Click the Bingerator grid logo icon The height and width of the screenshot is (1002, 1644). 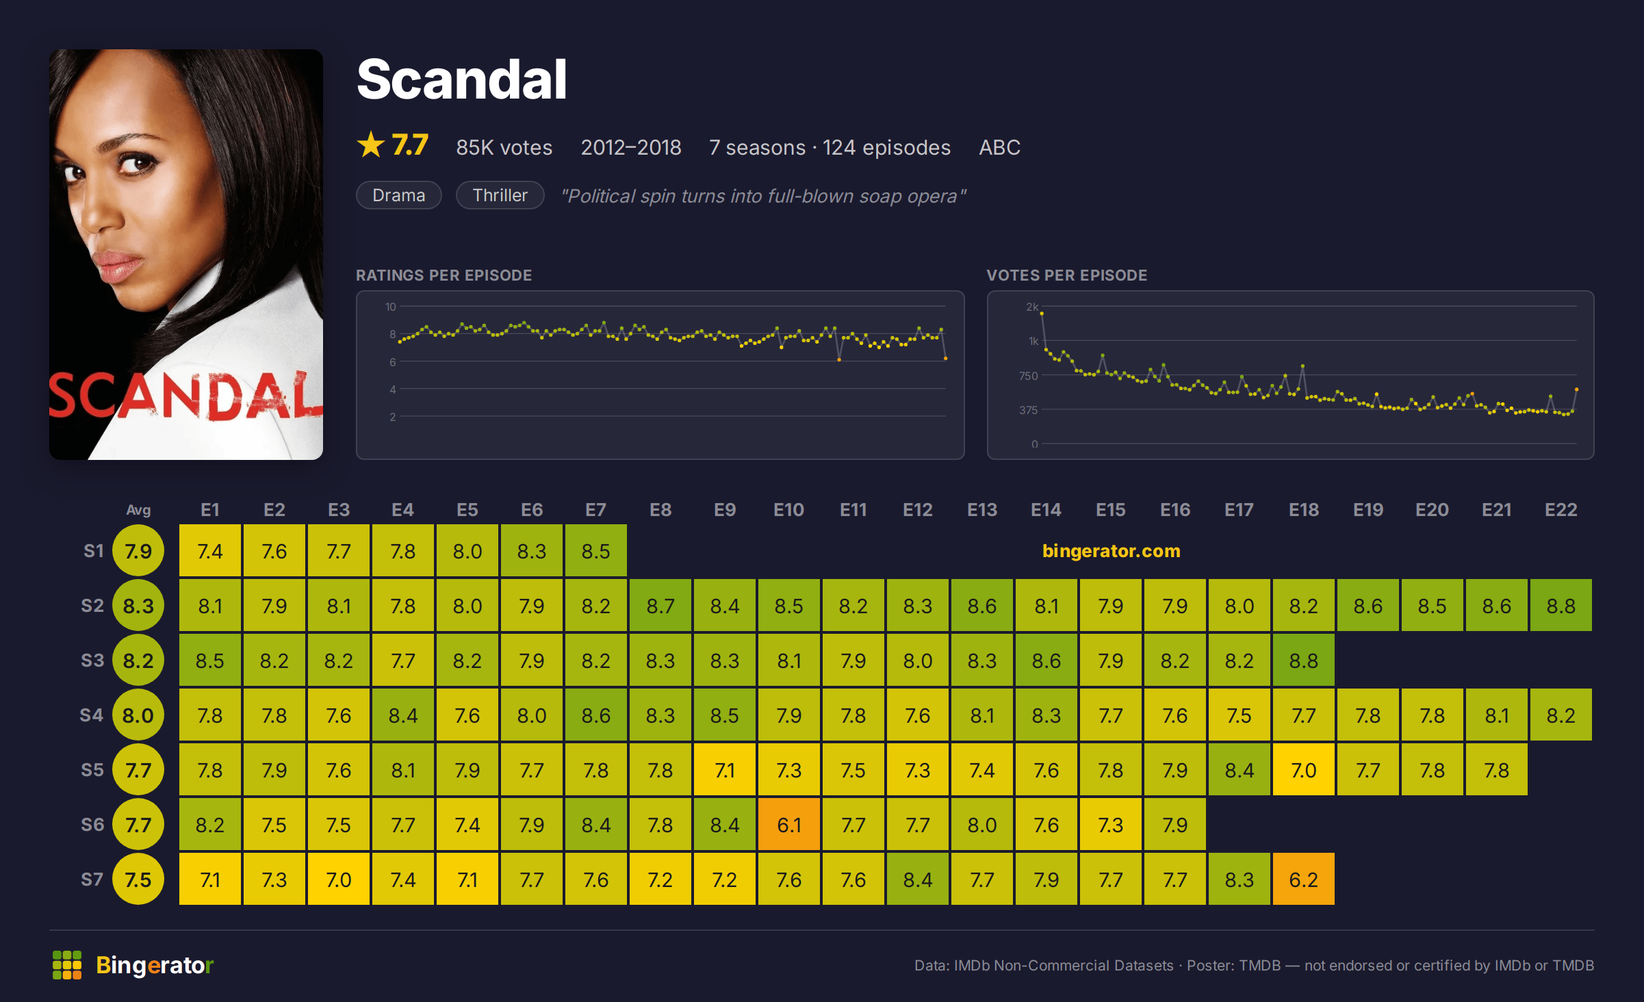coord(67,965)
